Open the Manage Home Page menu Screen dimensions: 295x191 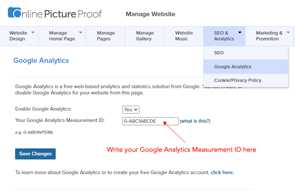62,36
